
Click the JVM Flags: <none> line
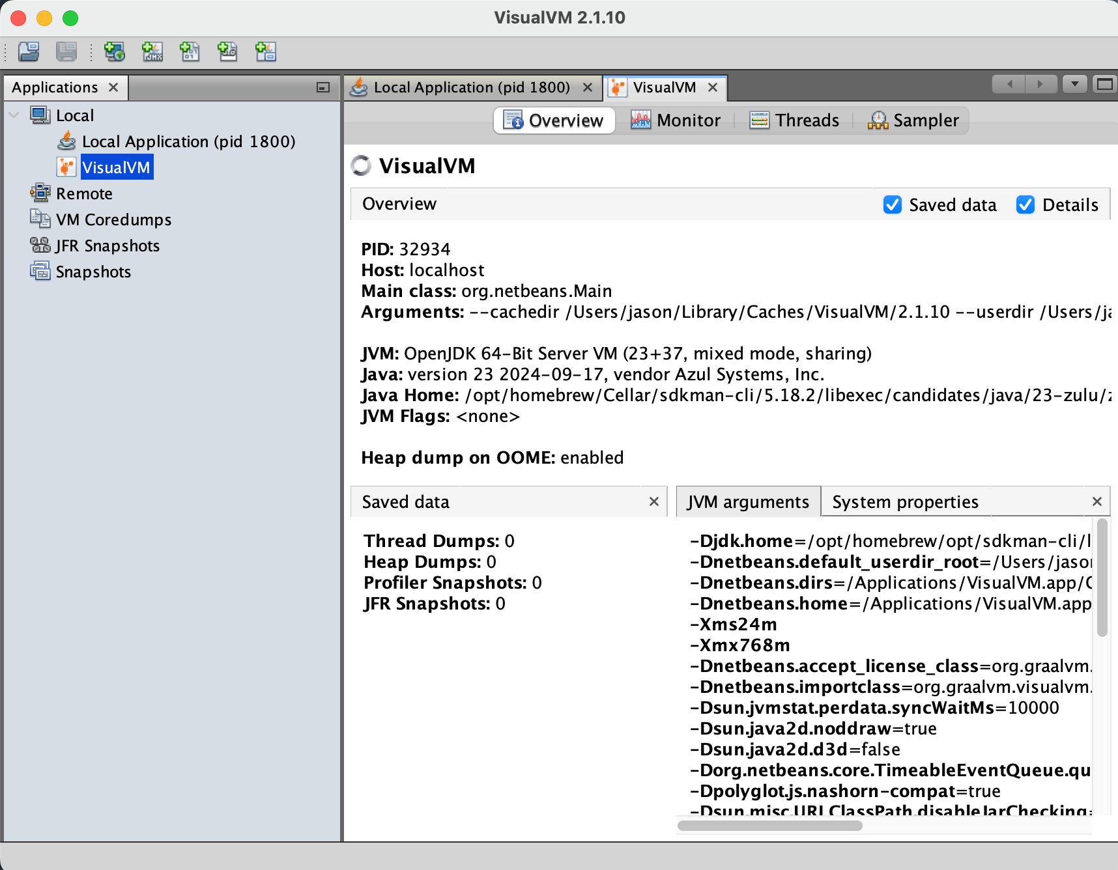440,416
